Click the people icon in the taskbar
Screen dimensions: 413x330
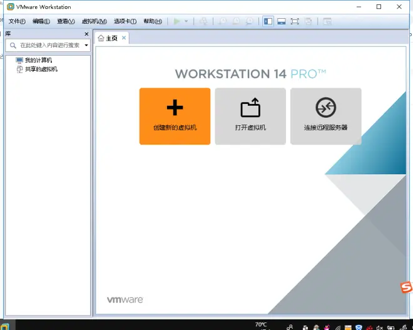pyautogui.click(x=290, y=327)
